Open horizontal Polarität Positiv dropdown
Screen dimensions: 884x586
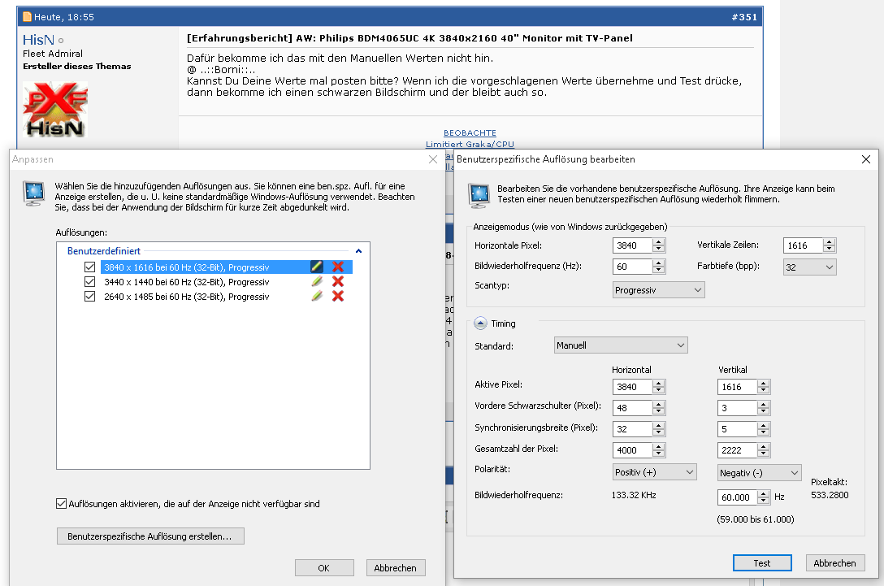pyautogui.click(x=655, y=472)
